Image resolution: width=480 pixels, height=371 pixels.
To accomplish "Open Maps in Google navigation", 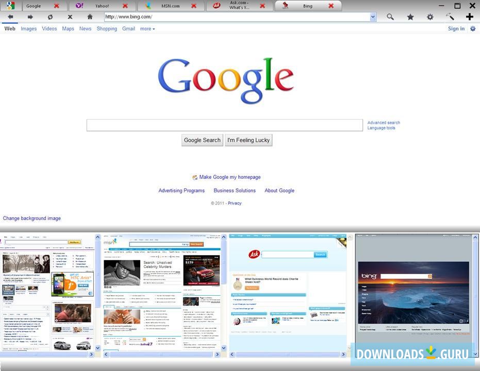I will pos(68,29).
